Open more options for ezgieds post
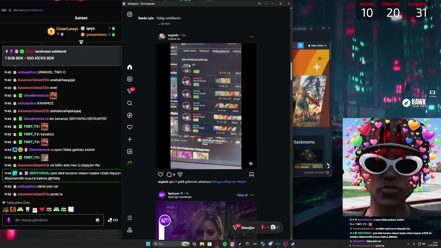Screen dimensions: 441x248 pyautogui.click(x=252, y=37)
